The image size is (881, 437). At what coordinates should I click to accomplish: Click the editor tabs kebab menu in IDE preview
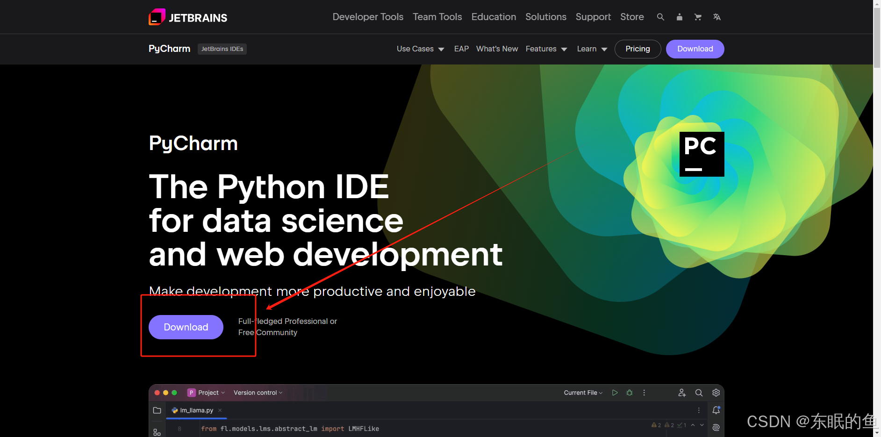699,410
